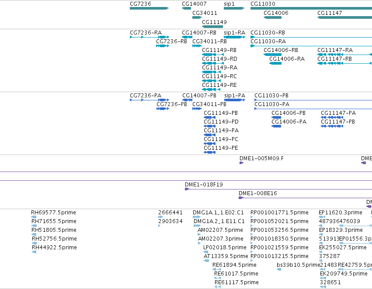Screen dimensions: 372x289
Task: Click the CG11030-RA transcript label
Action: pyautogui.click(x=268, y=41)
